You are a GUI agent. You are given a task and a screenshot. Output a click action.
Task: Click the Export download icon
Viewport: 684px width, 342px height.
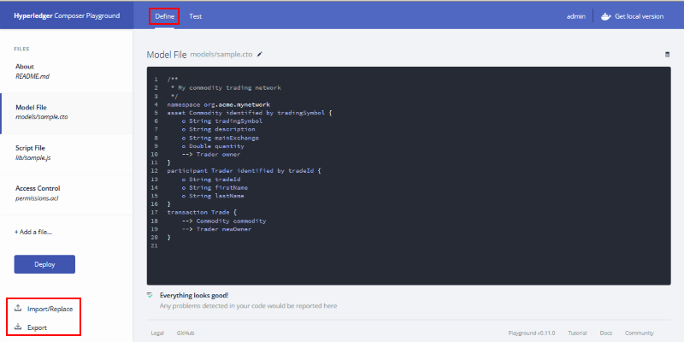click(18, 327)
